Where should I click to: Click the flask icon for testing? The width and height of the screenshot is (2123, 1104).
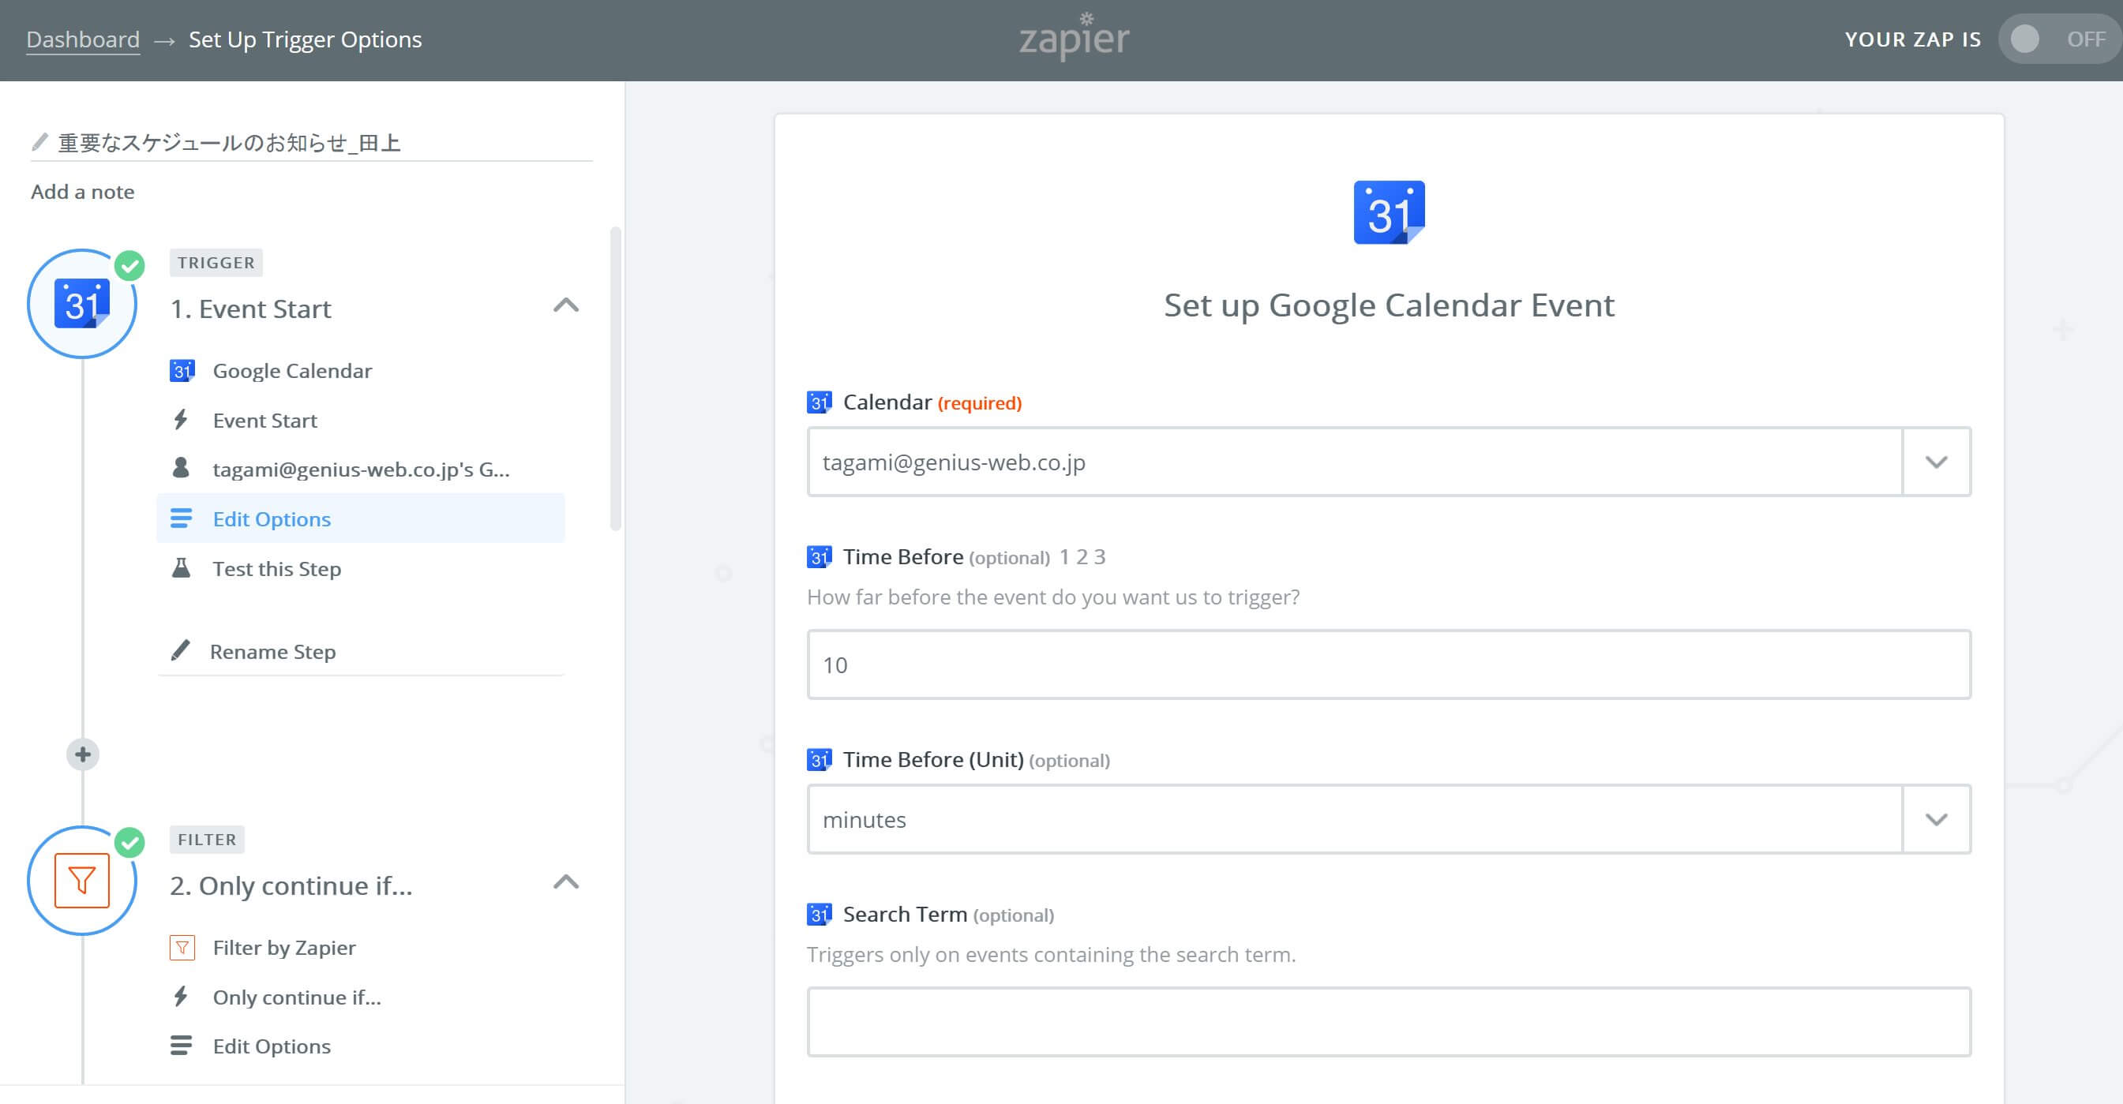click(x=181, y=567)
